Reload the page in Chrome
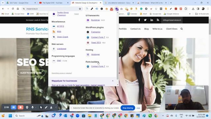The width and height of the screenshot is (211, 119). [13, 9]
